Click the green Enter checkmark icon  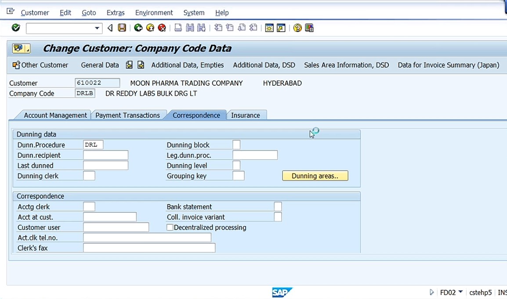[x=15, y=28]
